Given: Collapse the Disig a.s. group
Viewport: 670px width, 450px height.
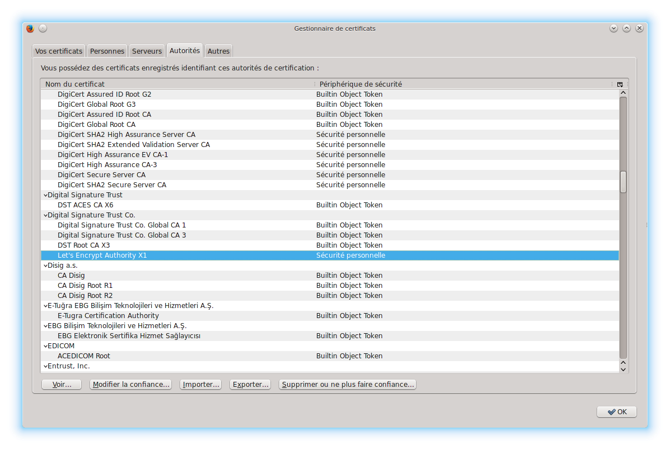Looking at the screenshot, I should point(45,266).
